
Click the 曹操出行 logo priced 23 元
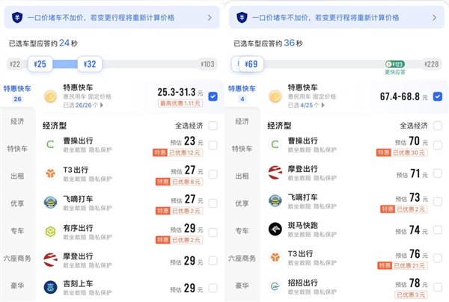[50, 144]
